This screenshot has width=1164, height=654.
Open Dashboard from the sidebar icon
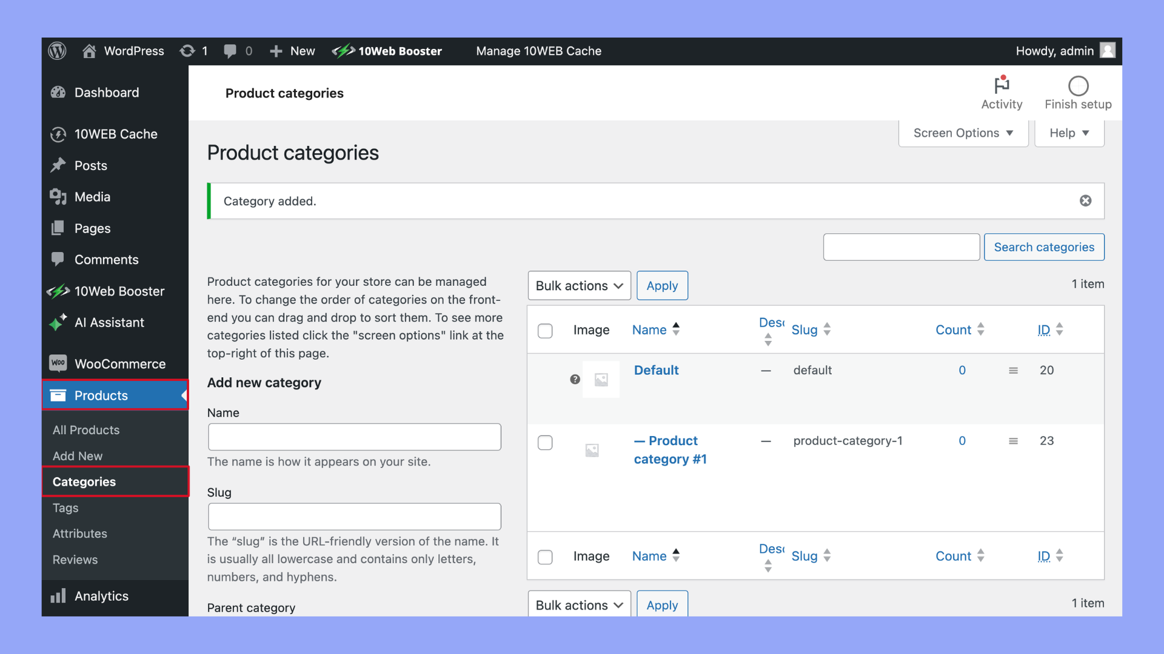(x=58, y=93)
